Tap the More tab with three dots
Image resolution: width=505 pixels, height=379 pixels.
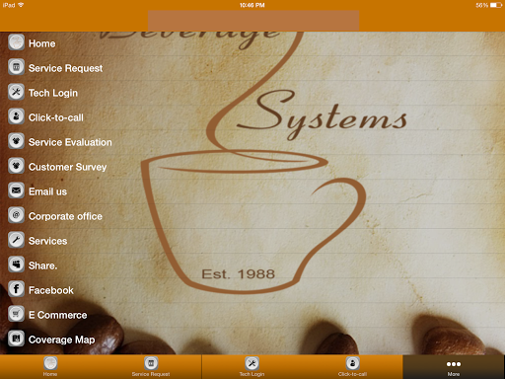pos(454,366)
